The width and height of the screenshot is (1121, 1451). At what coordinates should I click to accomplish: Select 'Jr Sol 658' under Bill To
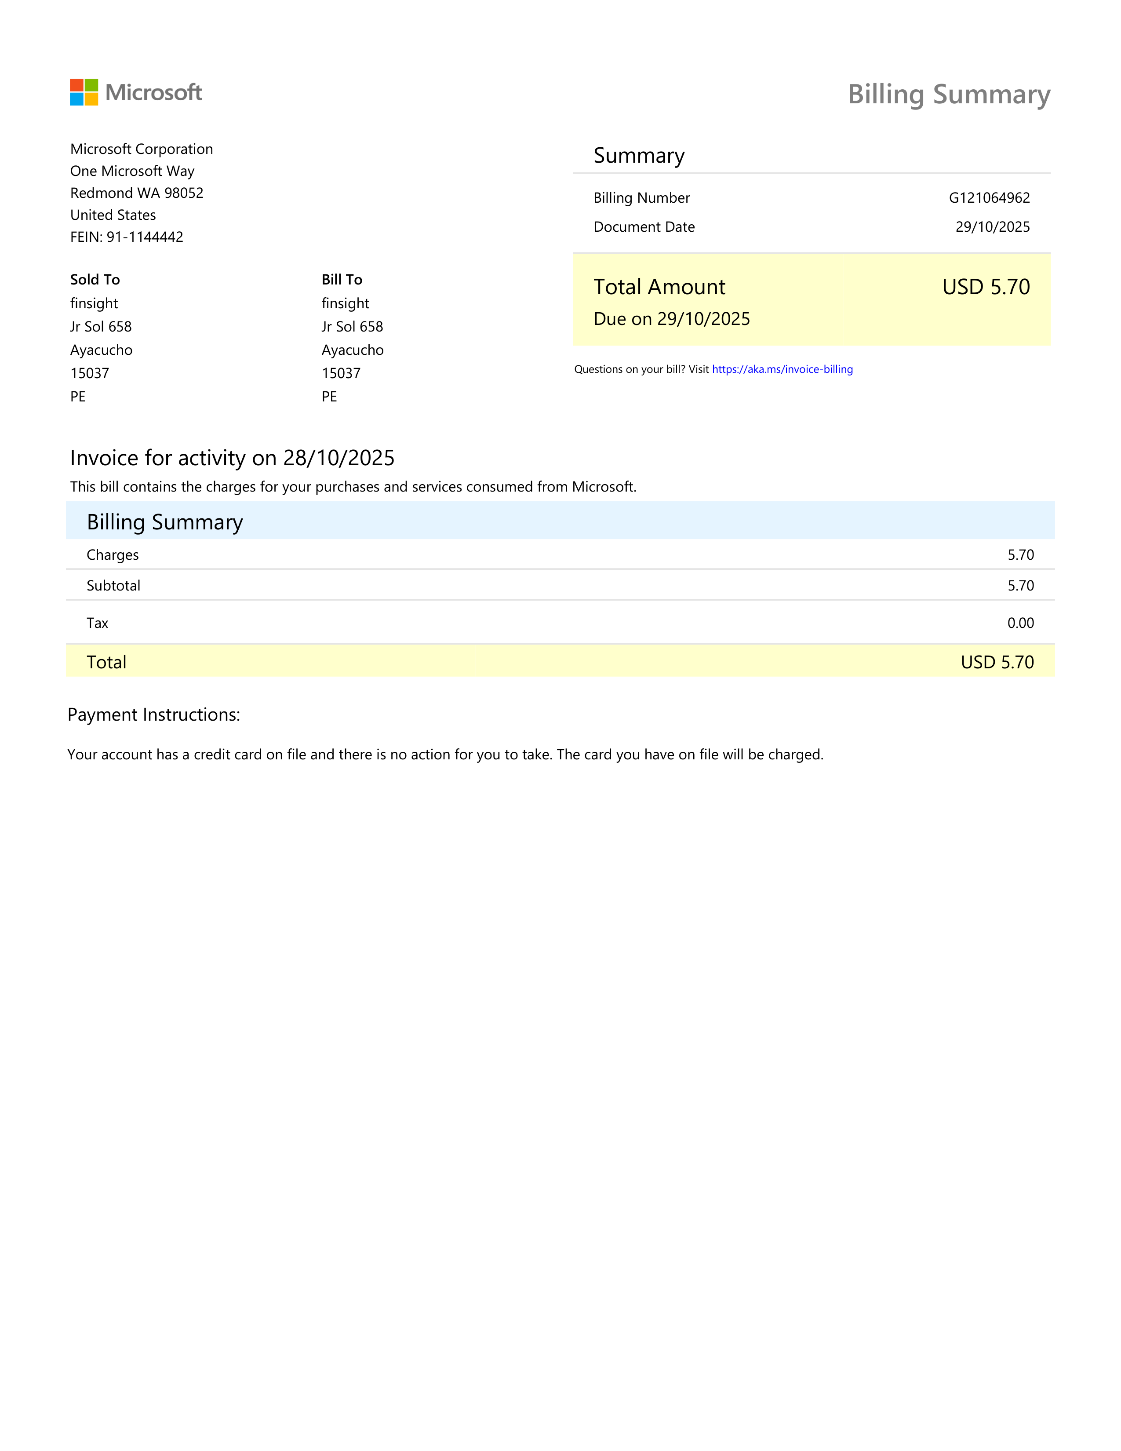pyautogui.click(x=353, y=327)
